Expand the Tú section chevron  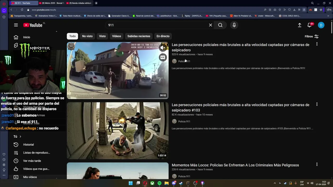[x=20, y=137]
